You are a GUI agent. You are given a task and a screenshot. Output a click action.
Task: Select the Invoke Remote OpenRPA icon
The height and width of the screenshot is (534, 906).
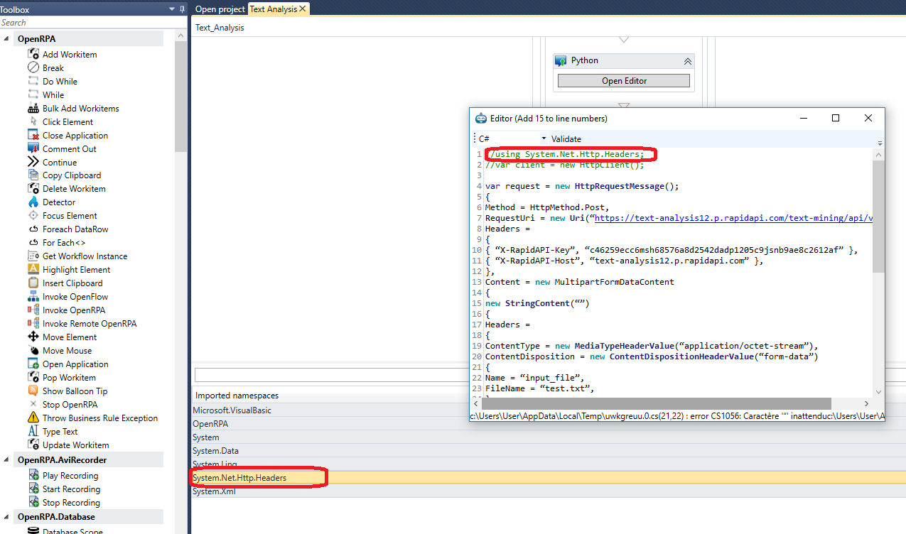(x=33, y=323)
